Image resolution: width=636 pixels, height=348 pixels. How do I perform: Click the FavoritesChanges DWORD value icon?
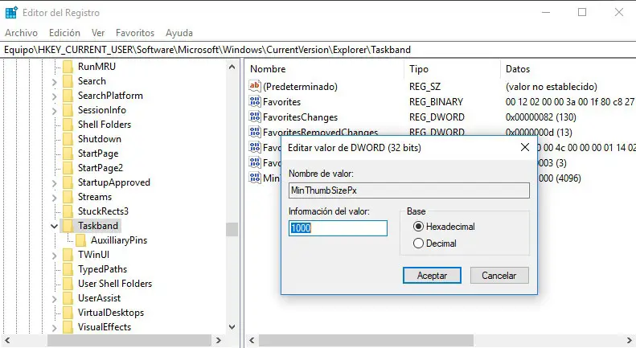(256, 117)
